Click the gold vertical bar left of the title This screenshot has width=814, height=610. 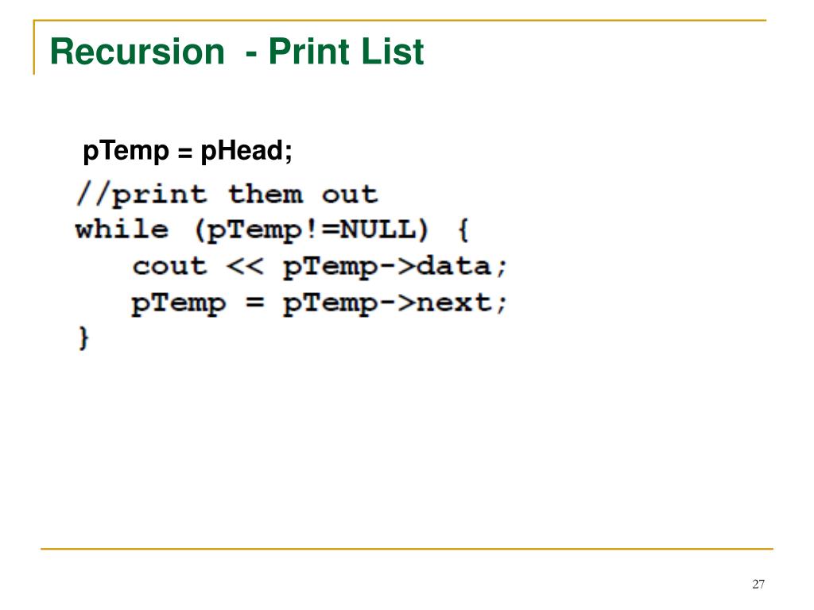pyautogui.click(x=34, y=48)
